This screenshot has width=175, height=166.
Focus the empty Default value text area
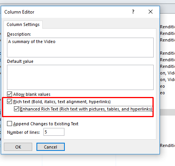point(80,77)
